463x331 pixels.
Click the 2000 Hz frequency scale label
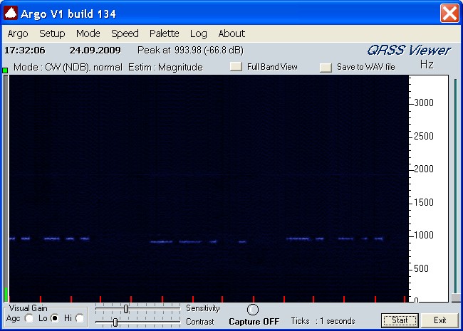pos(424,169)
